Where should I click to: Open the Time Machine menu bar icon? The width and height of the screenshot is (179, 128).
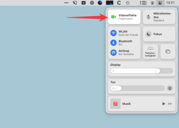pyautogui.click(x=128, y=3)
